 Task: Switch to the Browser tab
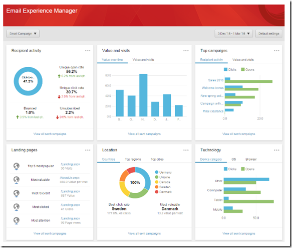click(x=251, y=159)
